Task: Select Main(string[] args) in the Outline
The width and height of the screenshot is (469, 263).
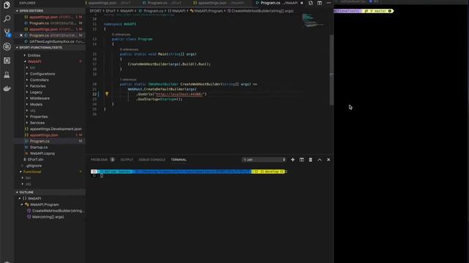Action: point(48,217)
